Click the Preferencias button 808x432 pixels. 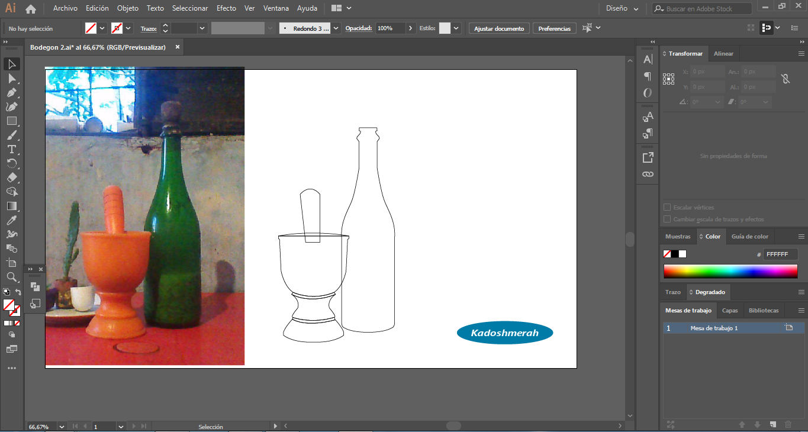[555, 28]
